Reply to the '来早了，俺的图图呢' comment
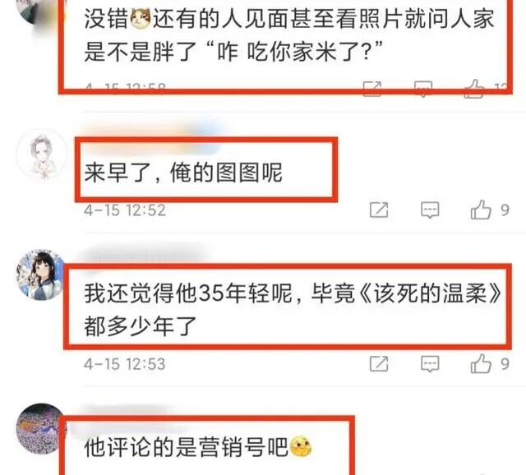This screenshot has width=526, height=475. [430, 210]
